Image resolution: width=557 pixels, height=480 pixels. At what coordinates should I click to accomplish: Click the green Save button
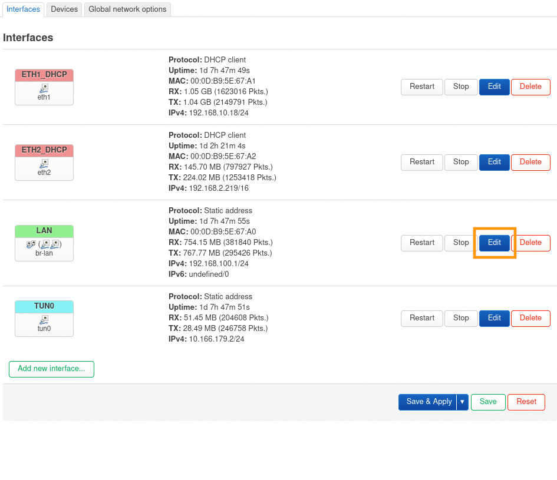[x=488, y=402]
